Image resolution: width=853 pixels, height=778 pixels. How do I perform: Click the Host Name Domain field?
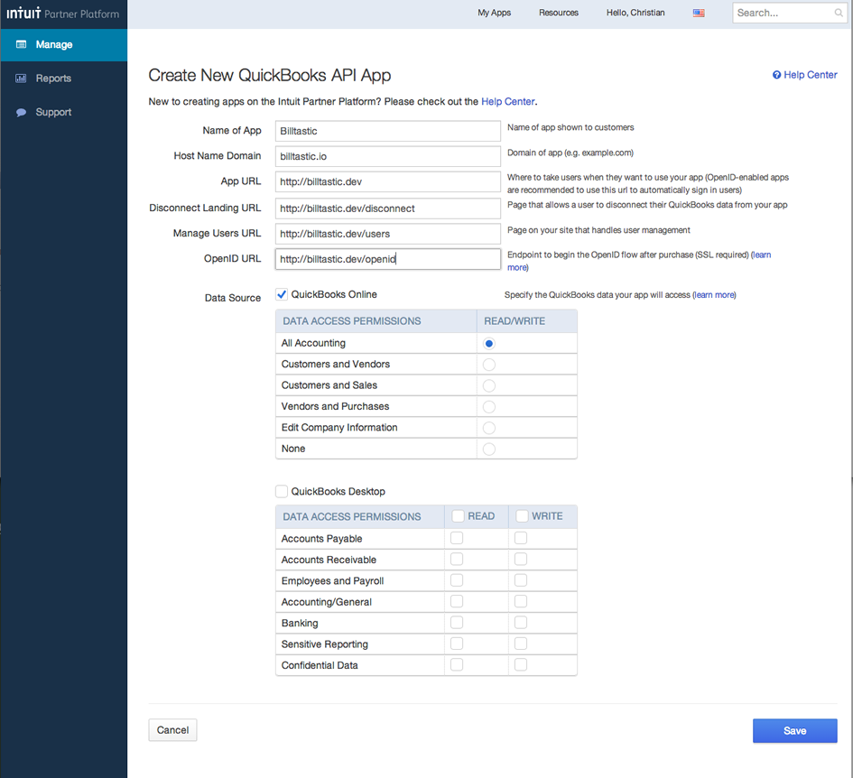pyautogui.click(x=388, y=156)
